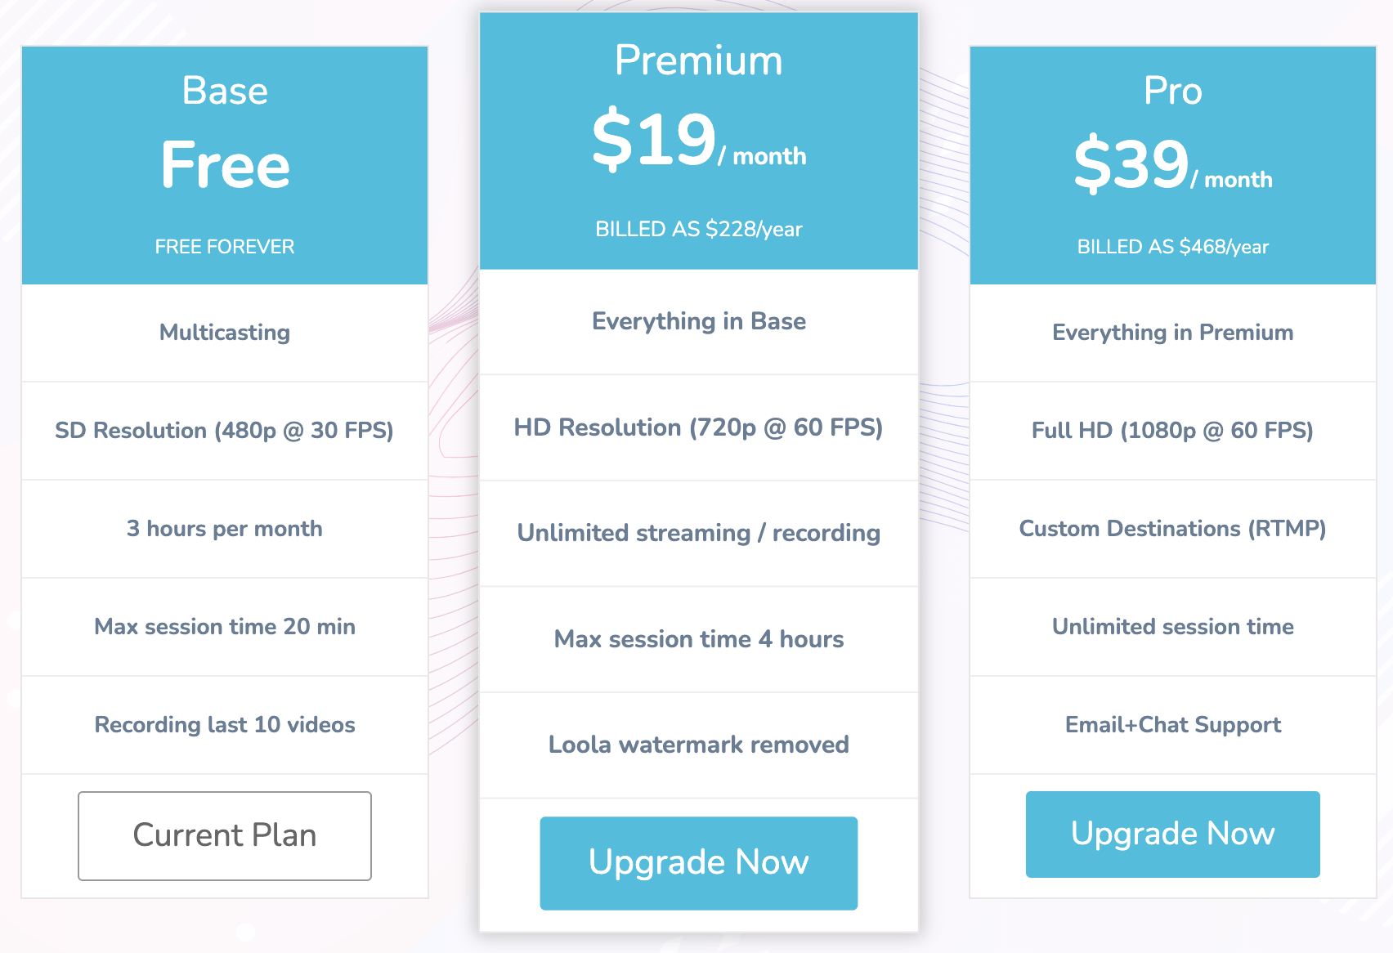Select the Custom Destinations (RTMP) feature

(x=1172, y=529)
